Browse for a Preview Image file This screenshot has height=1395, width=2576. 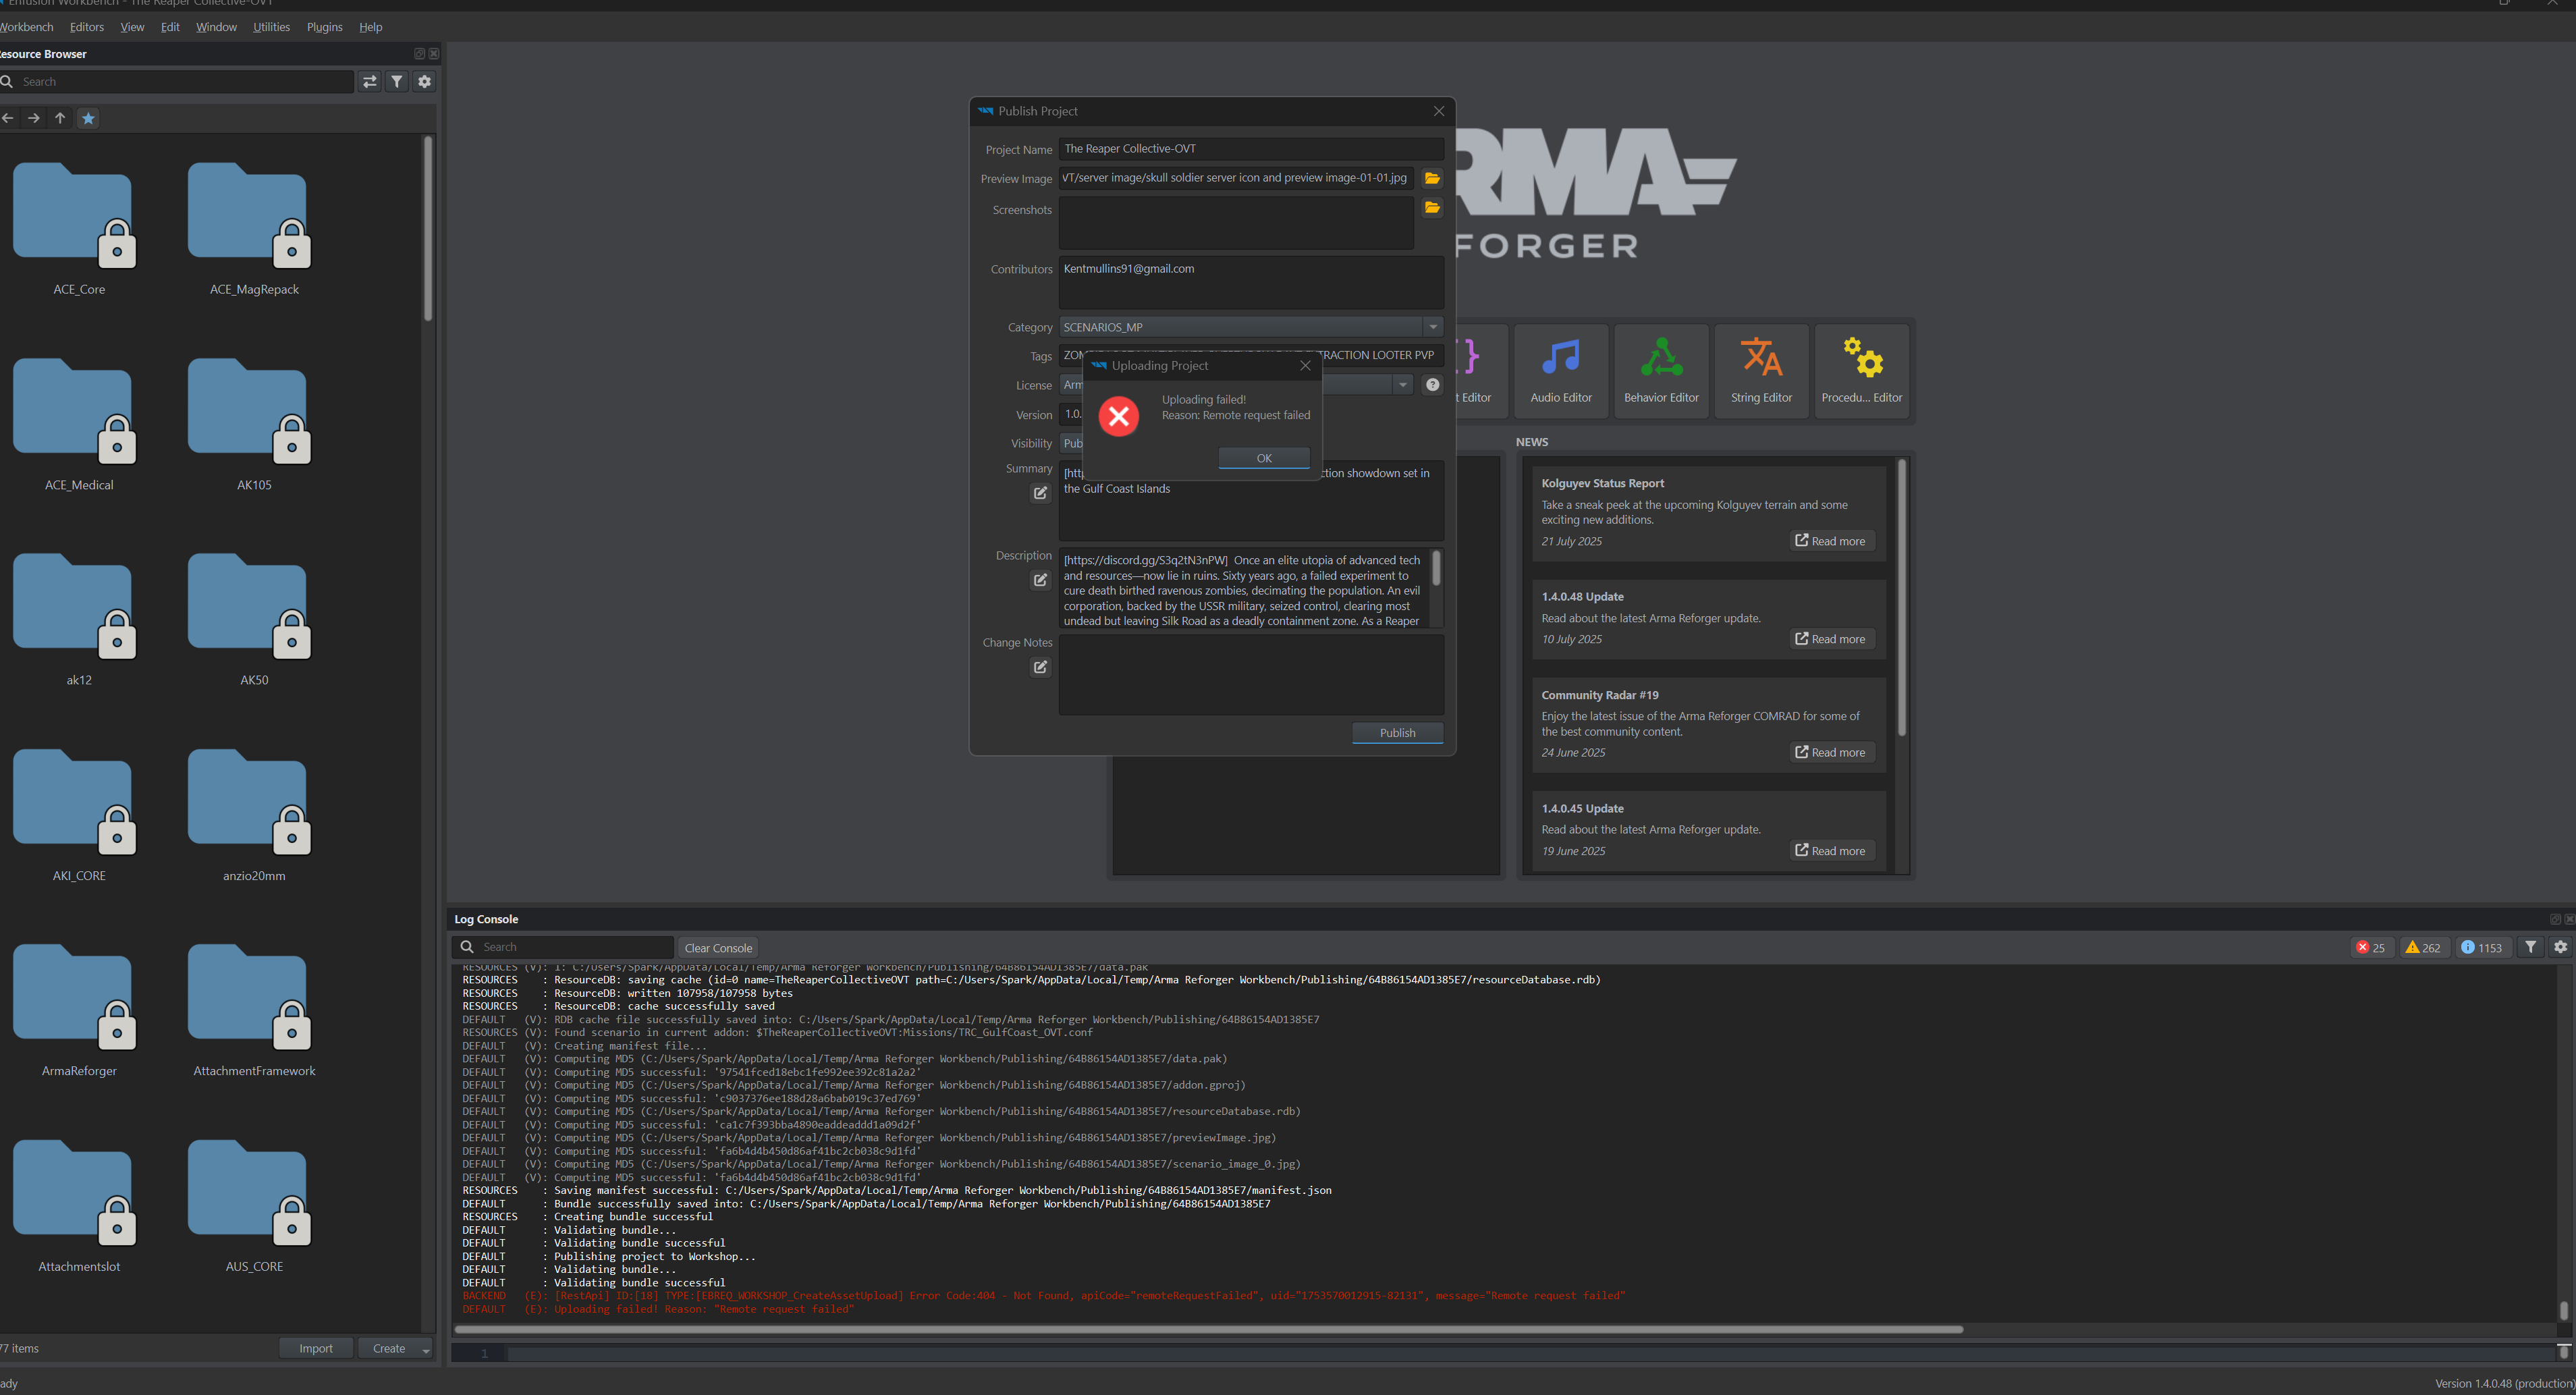(x=1432, y=178)
